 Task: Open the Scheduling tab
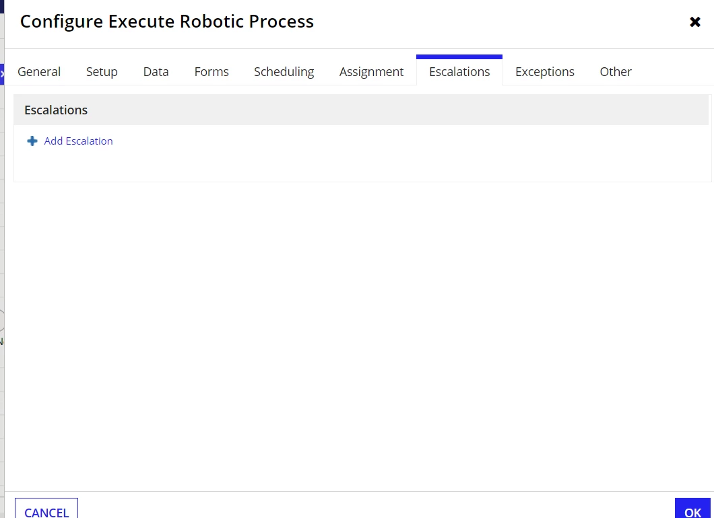(284, 72)
